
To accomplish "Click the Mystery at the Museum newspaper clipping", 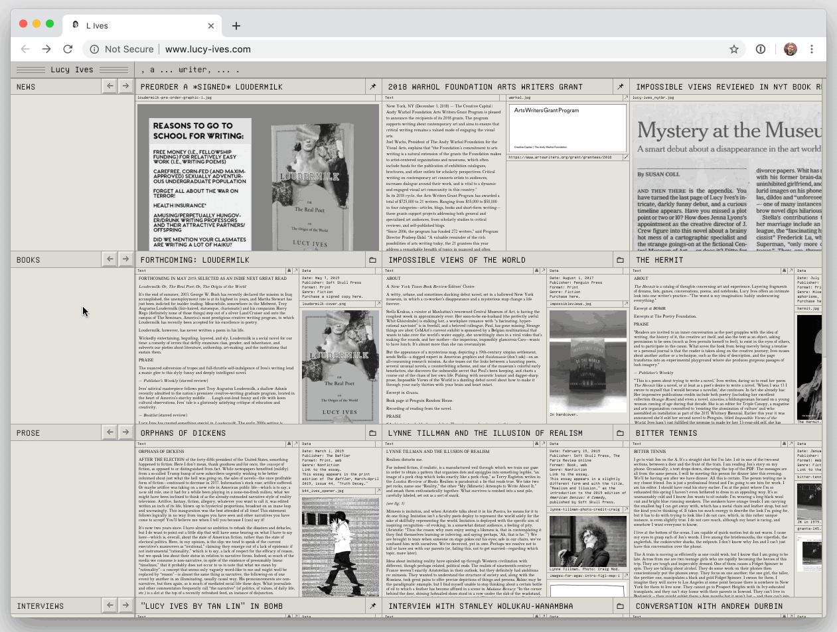I will pyautogui.click(x=727, y=176).
